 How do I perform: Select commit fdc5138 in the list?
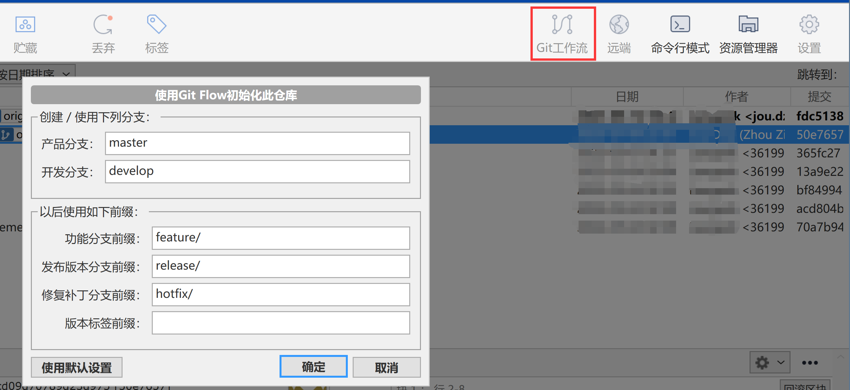pyautogui.click(x=820, y=116)
